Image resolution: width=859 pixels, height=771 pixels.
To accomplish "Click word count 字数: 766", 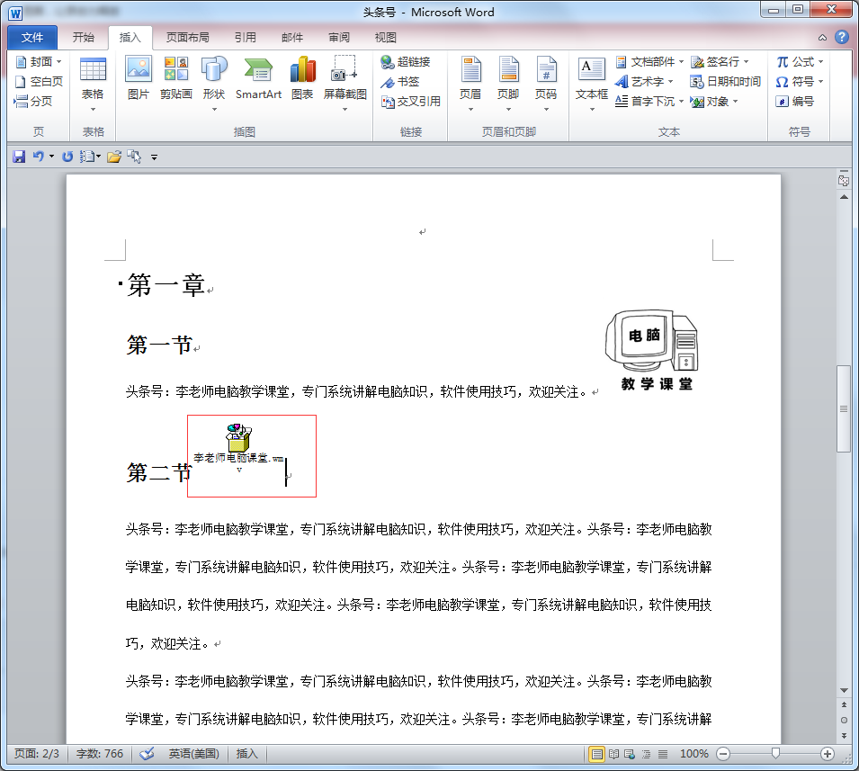I will click(x=100, y=754).
